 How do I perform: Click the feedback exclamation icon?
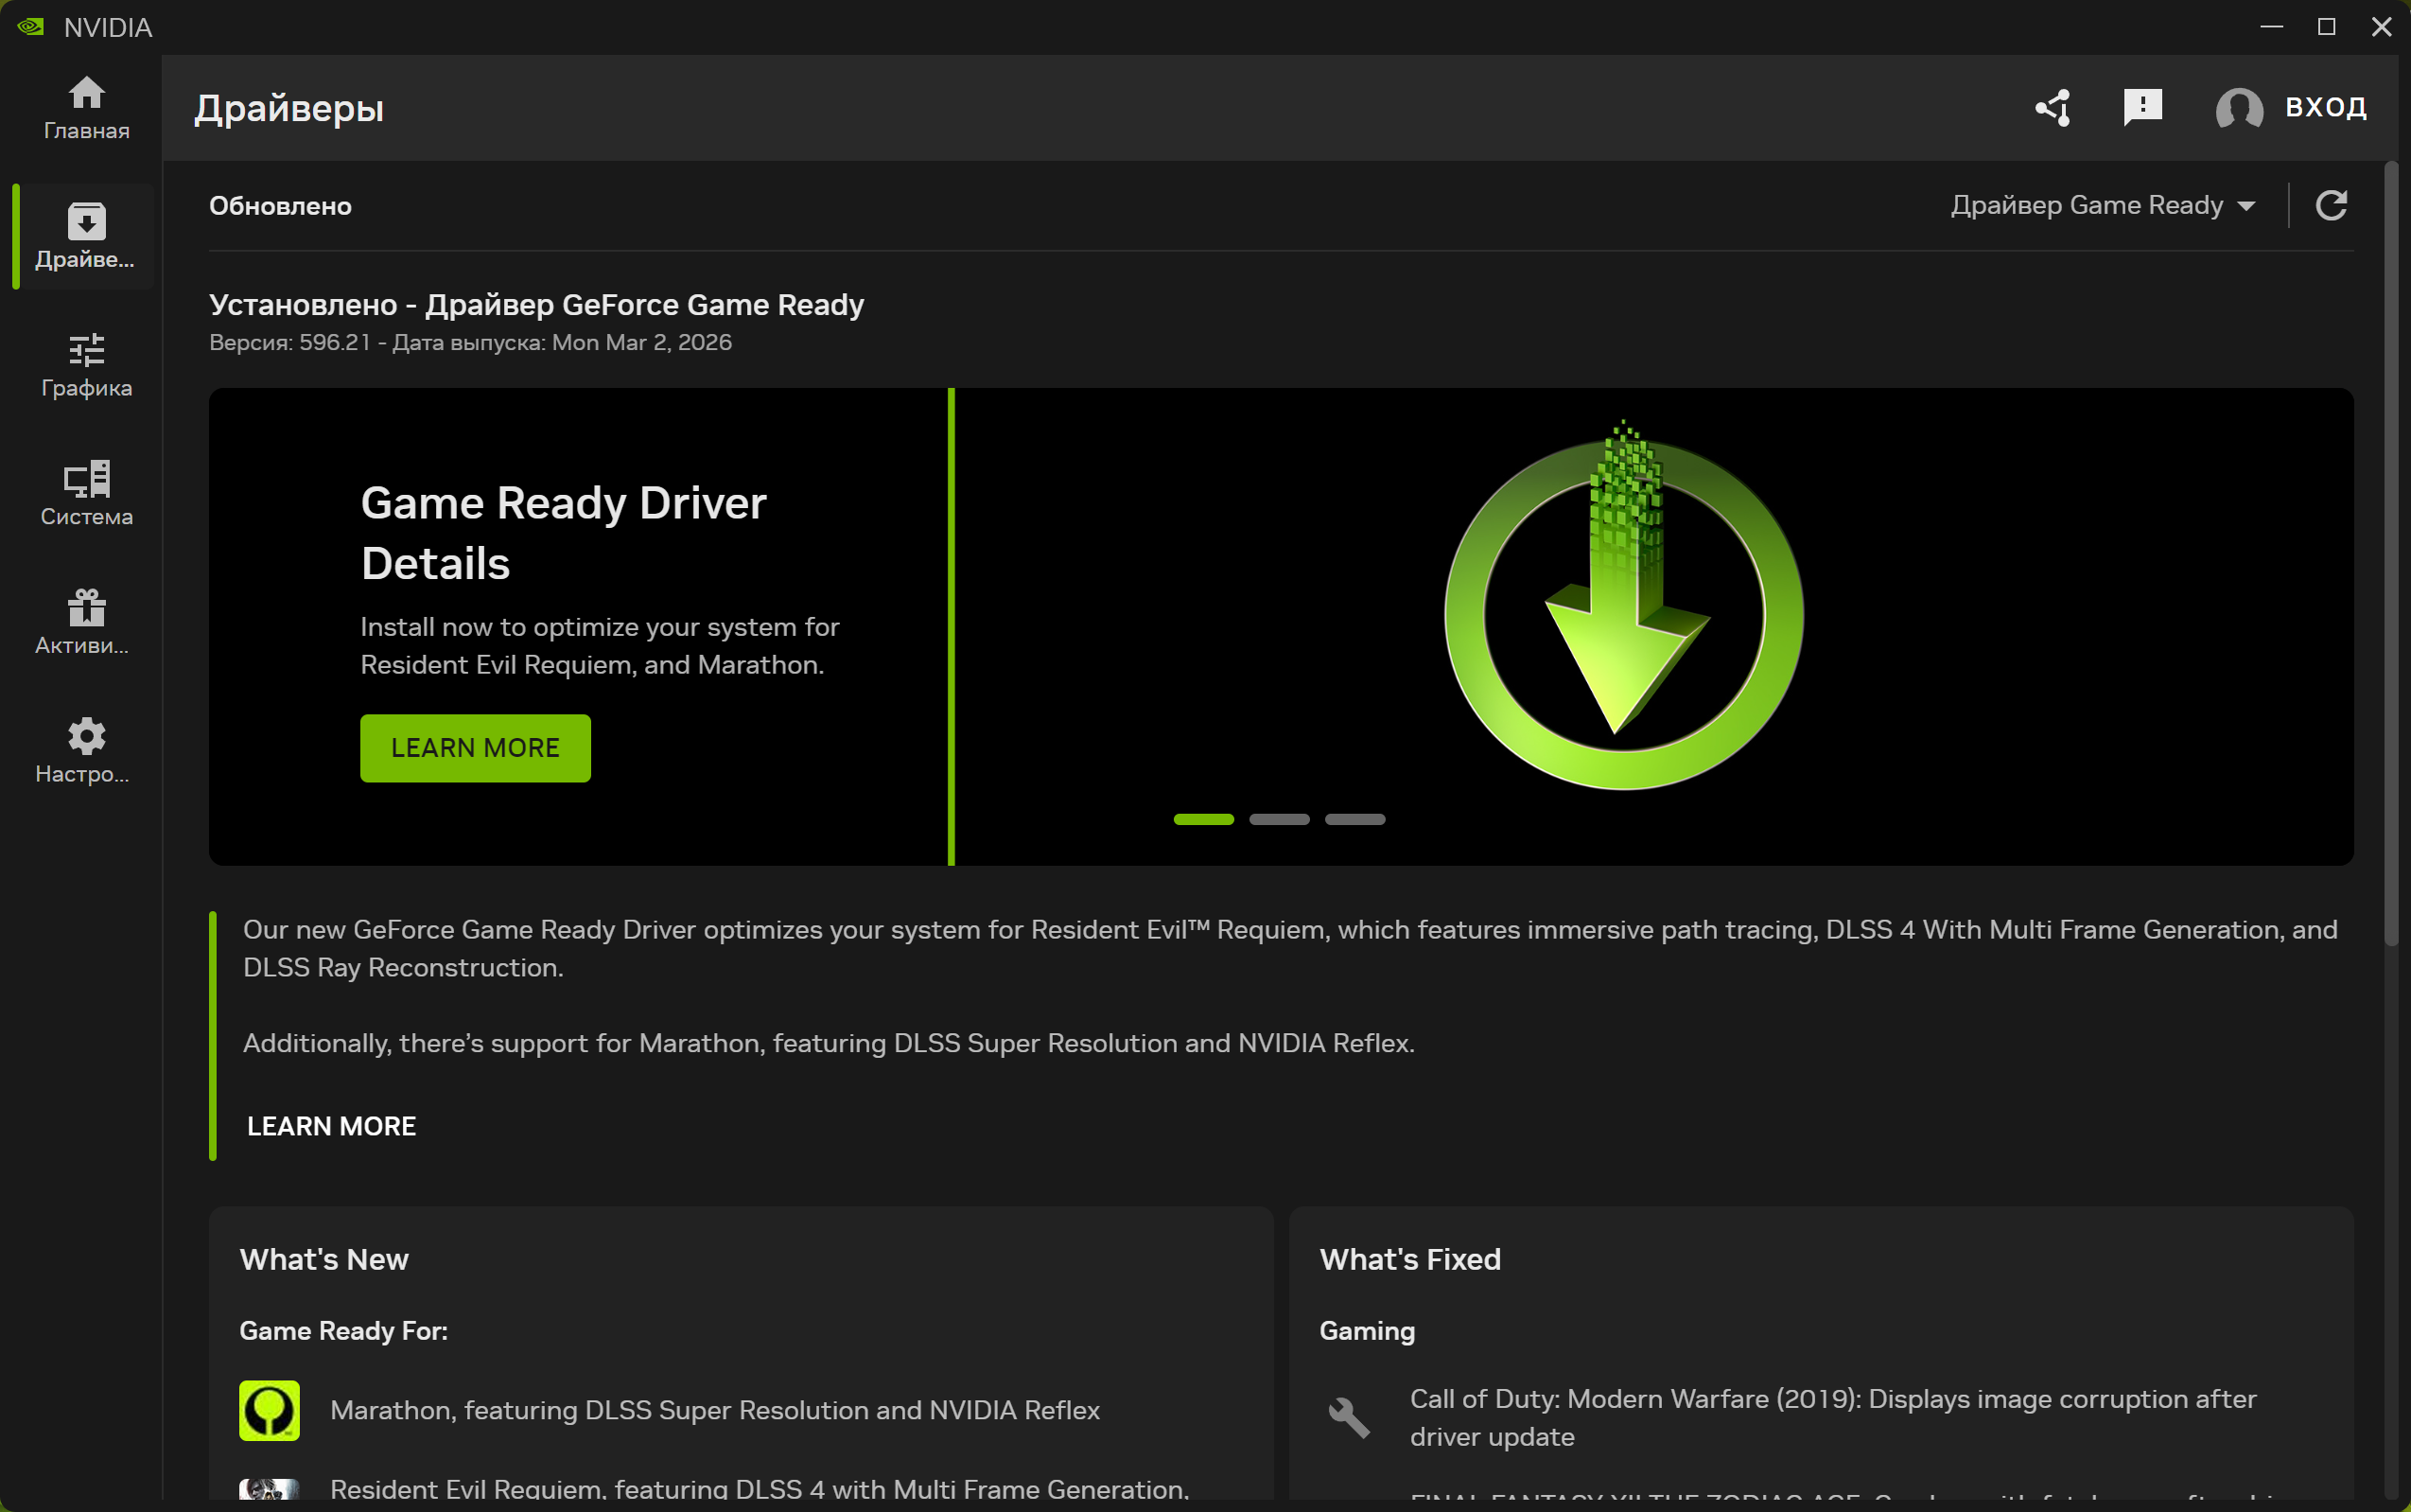pos(2142,107)
